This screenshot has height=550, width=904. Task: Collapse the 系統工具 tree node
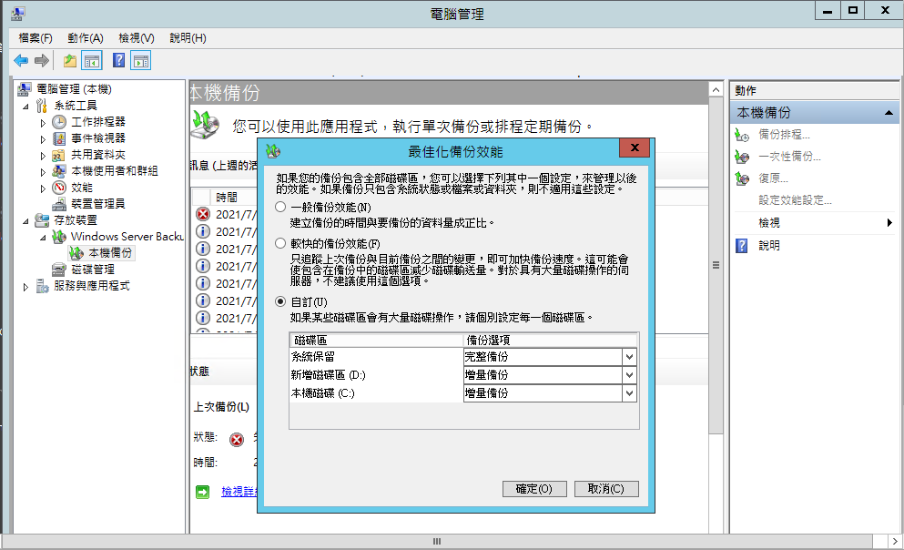pyautogui.click(x=25, y=106)
